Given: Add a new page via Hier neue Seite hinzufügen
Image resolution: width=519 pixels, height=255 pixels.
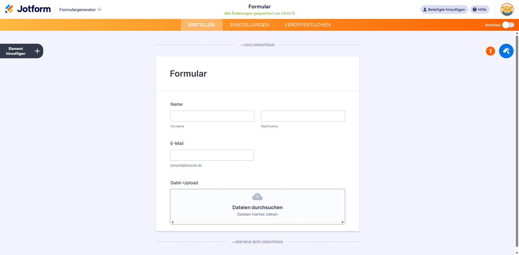Looking at the screenshot, I should pyautogui.click(x=257, y=242).
